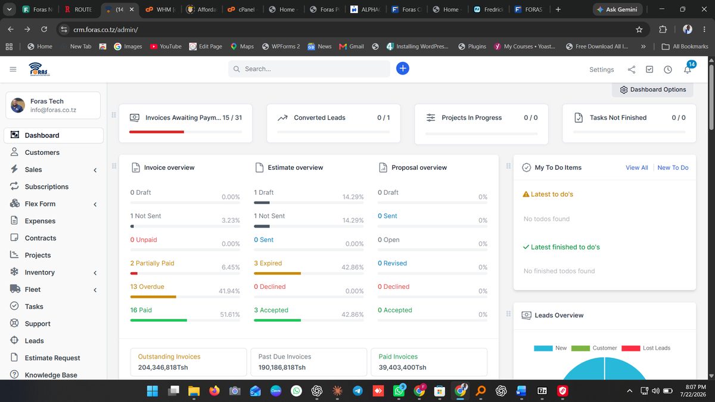Image resolution: width=715 pixels, height=402 pixels.
Task: Click Invoices Awaiting Payment red progress bar
Action: coord(157,132)
